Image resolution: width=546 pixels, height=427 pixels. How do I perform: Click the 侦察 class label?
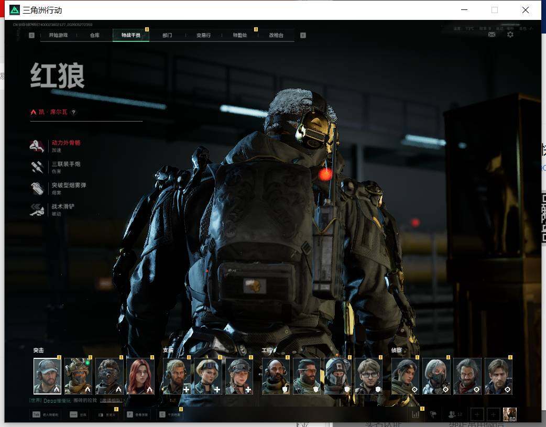(397, 351)
